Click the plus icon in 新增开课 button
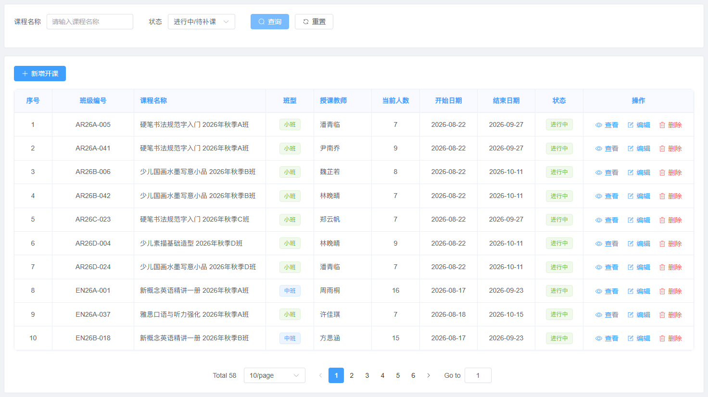708x397 pixels. click(x=25, y=74)
